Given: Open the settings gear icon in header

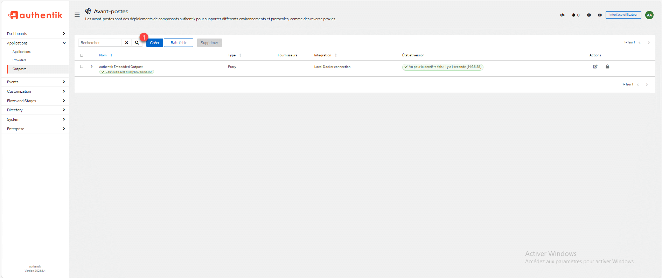Looking at the screenshot, I should [x=589, y=15].
